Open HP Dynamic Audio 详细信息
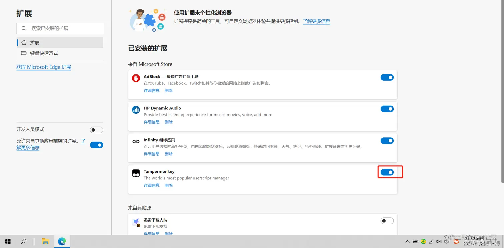The image size is (504, 248). pos(152,122)
